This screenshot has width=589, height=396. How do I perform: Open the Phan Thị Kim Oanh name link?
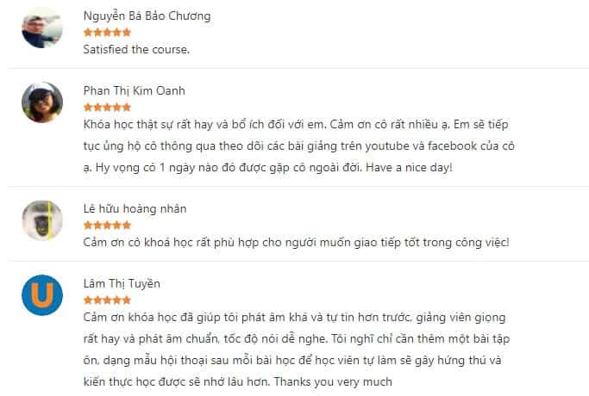(135, 91)
